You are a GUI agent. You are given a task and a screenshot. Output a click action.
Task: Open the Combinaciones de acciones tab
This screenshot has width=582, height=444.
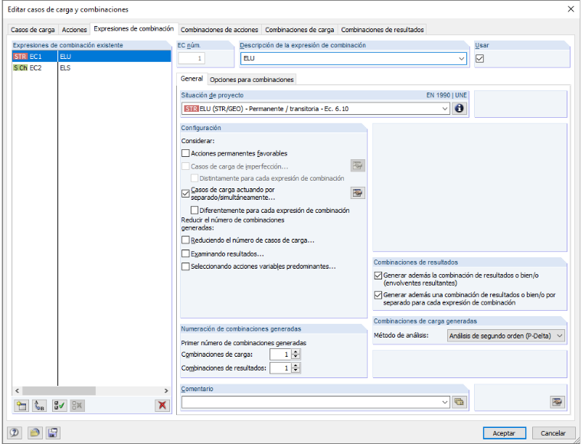tap(219, 30)
